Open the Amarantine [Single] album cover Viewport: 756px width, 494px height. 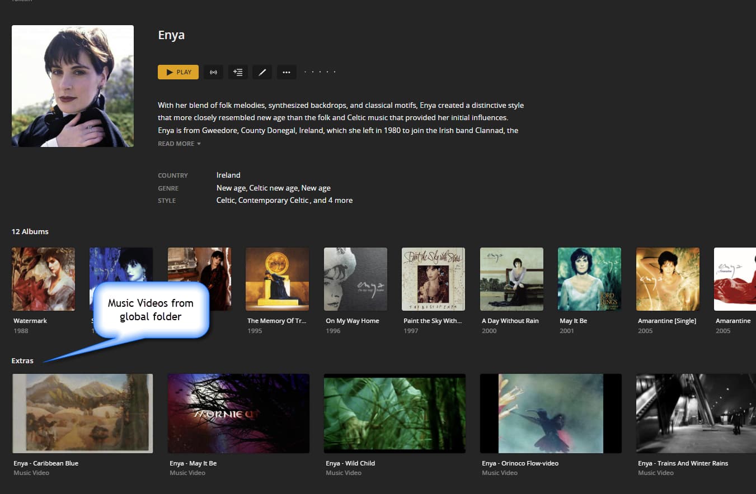coord(668,279)
